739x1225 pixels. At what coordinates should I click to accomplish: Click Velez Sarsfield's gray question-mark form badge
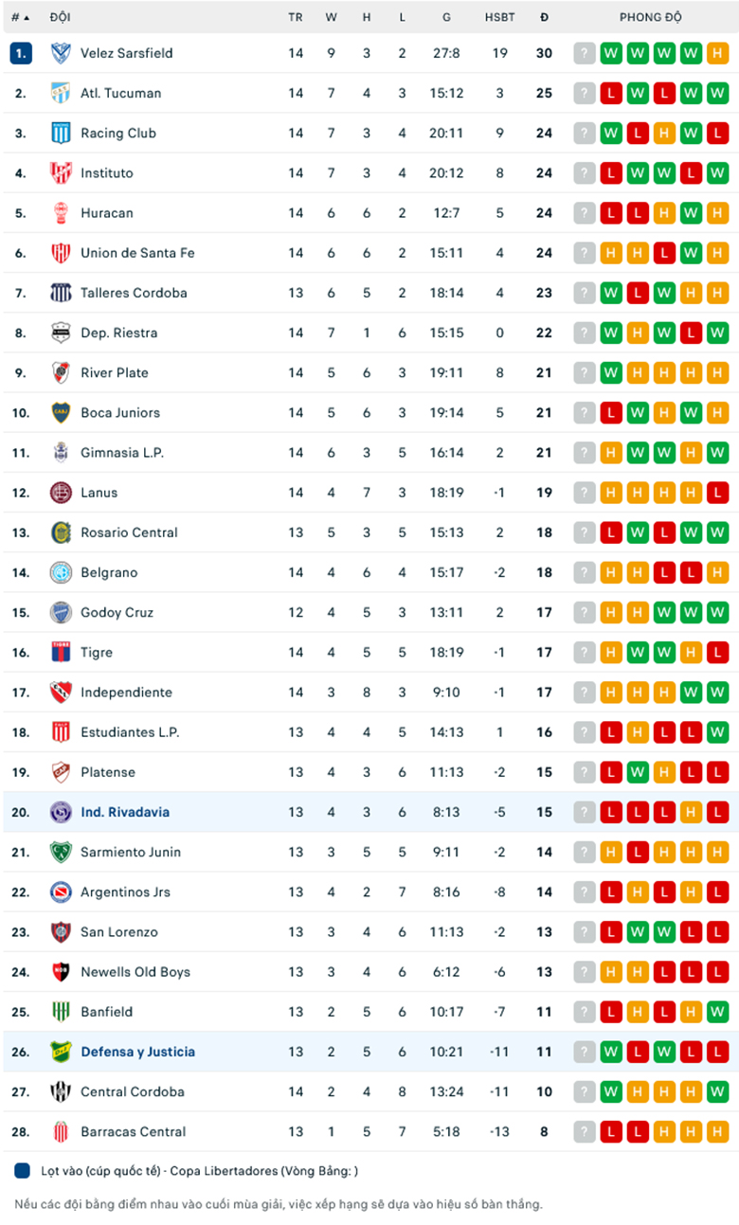tap(585, 53)
